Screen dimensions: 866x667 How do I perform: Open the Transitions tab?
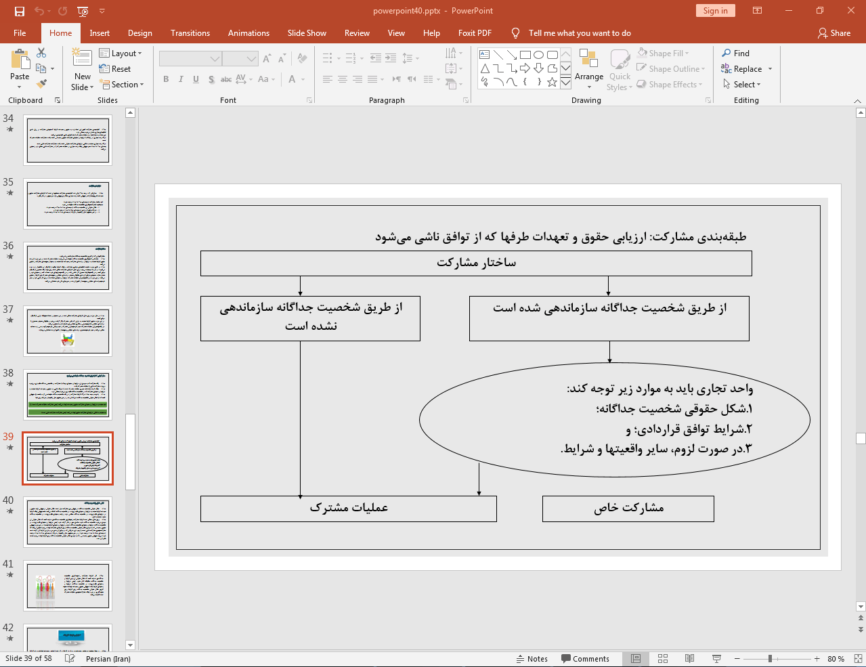[x=190, y=33]
